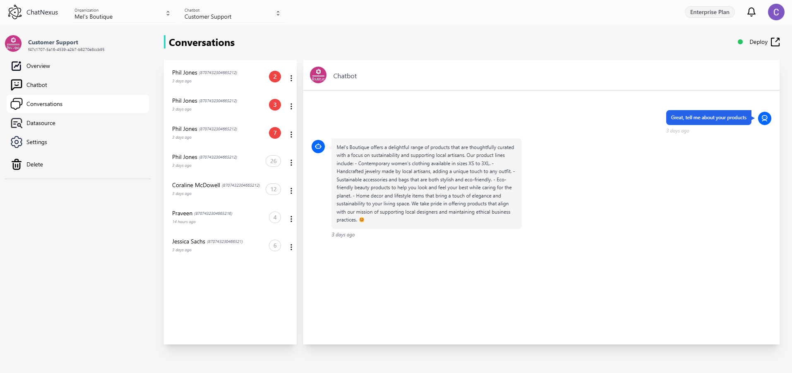Click the ChatNexus brand name

pyautogui.click(x=42, y=12)
